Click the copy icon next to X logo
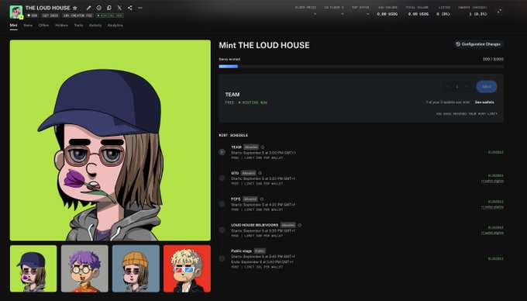This screenshot has height=301, width=527. (109, 8)
